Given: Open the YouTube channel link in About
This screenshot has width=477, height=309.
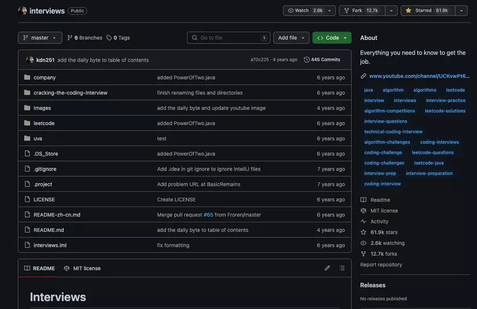Looking at the screenshot, I should click(x=419, y=76).
